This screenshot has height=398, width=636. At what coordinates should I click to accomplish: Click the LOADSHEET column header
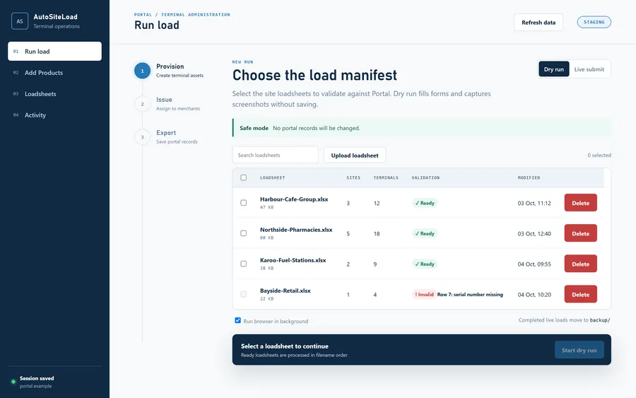pyautogui.click(x=272, y=177)
